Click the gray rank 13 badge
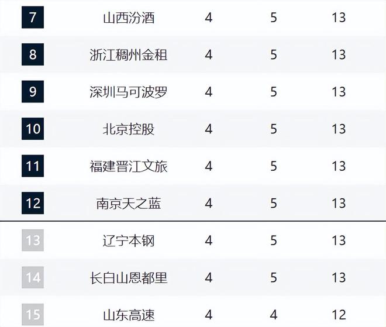 tap(33, 240)
